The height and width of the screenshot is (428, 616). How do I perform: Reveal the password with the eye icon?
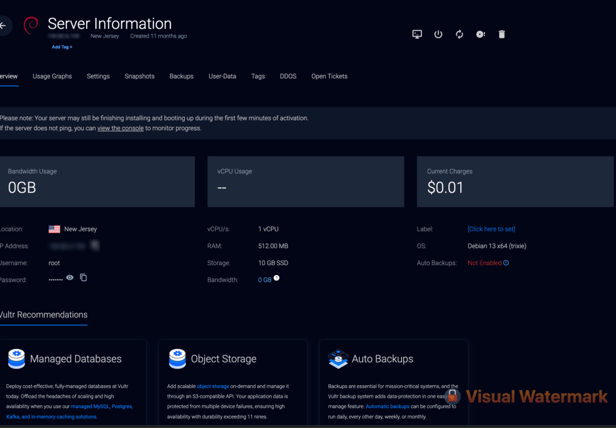pos(70,277)
